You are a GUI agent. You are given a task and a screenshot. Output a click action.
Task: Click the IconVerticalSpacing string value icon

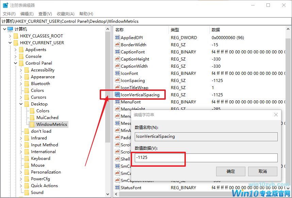click(x=117, y=95)
